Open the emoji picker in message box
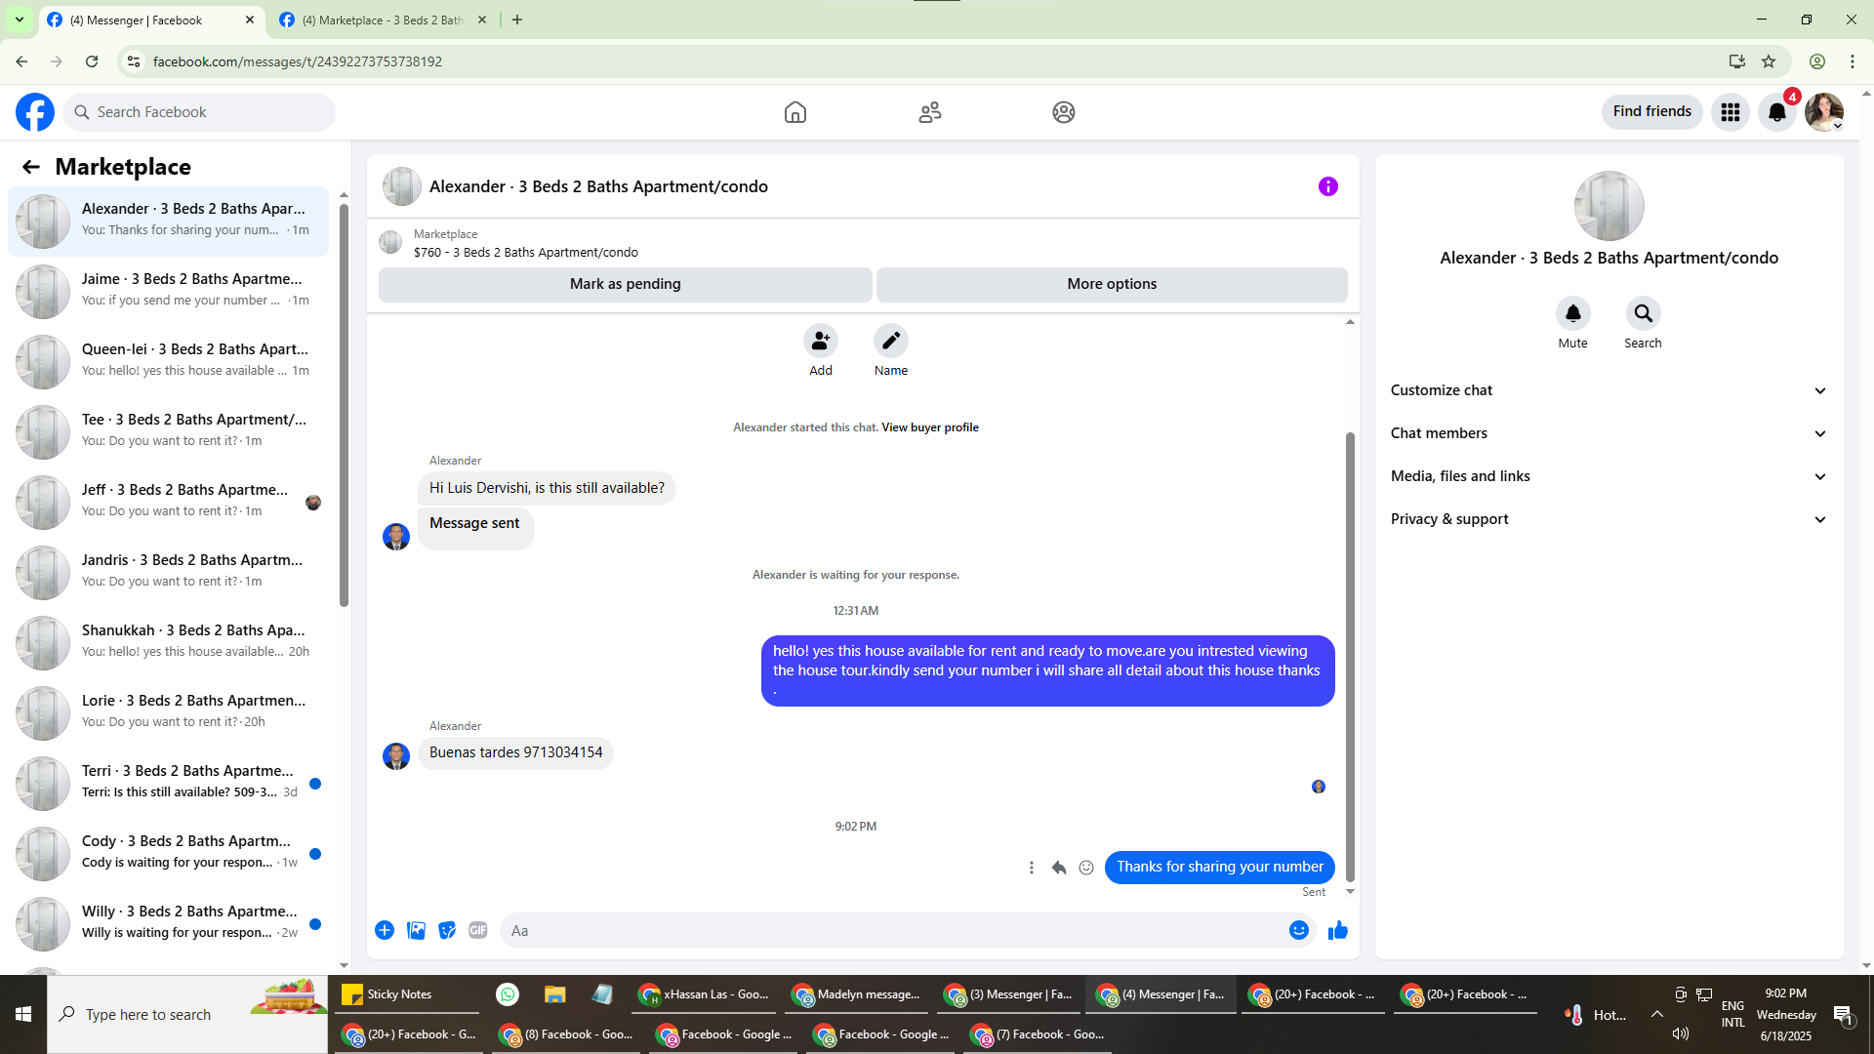 [x=1299, y=930]
